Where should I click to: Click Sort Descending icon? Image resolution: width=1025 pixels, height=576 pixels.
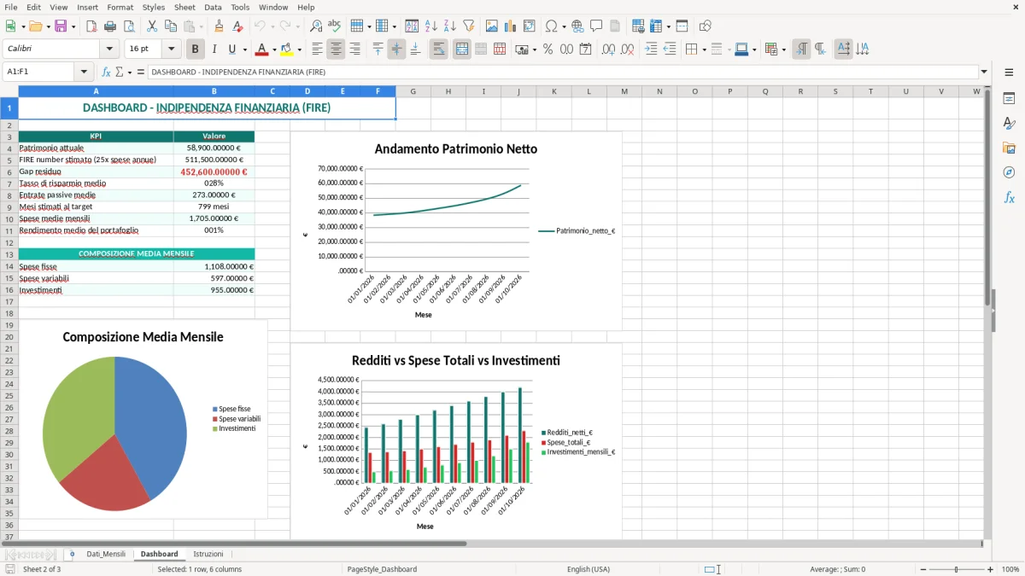tap(449, 26)
